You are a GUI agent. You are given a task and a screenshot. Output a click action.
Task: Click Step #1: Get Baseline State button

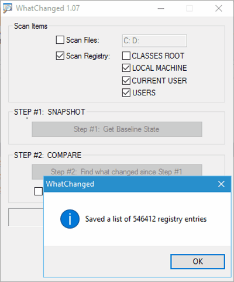coord(117,129)
